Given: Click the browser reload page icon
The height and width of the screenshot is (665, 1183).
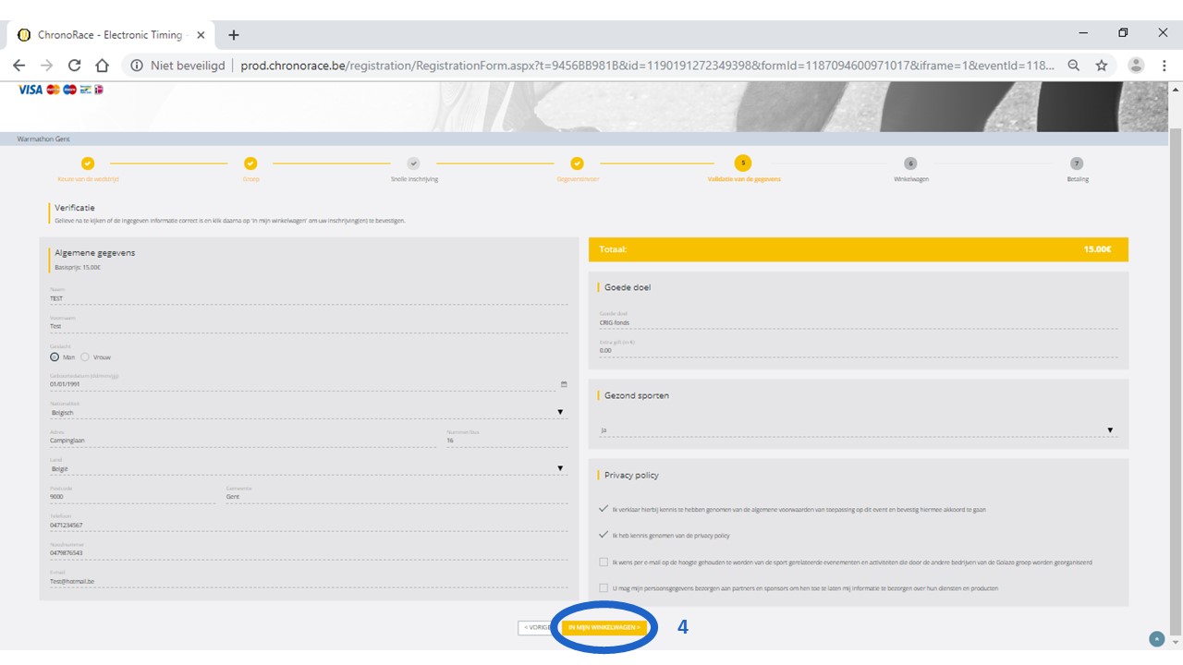Looking at the screenshot, I should click(75, 66).
